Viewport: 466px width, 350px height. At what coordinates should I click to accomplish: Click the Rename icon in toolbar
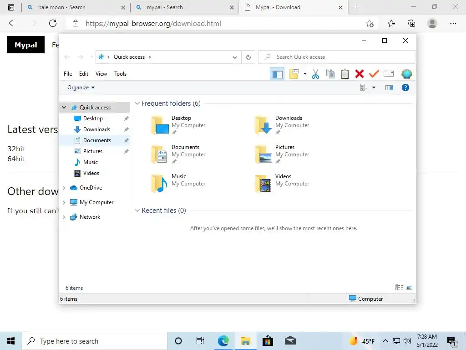tap(389, 73)
